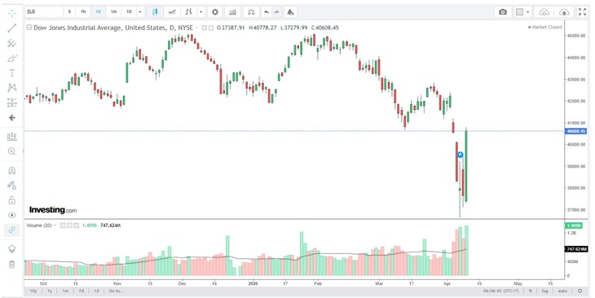Remove drawings with the trash icon

click(11, 265)
